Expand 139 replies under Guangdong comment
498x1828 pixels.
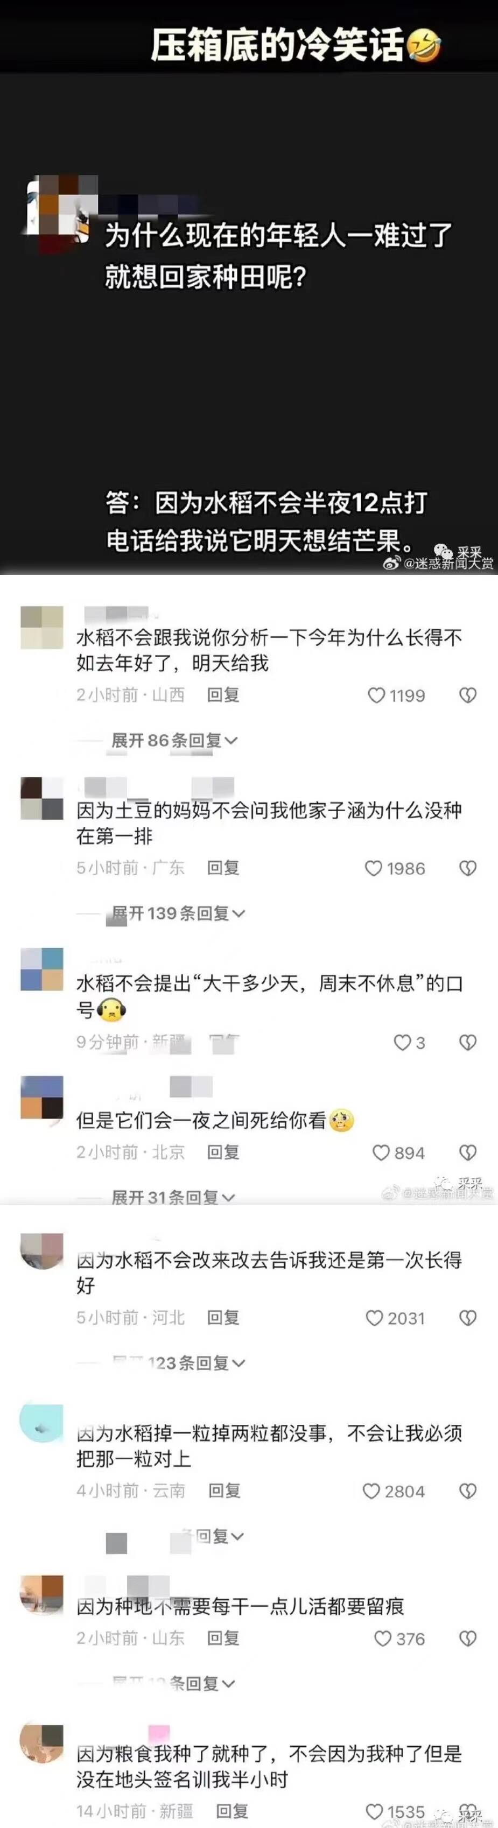[x=178, y=913]
